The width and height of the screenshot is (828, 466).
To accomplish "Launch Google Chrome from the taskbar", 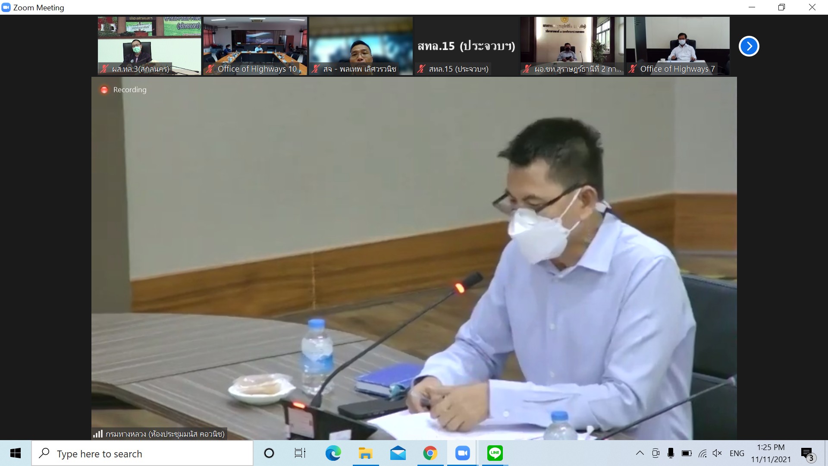I will (430, 453).
